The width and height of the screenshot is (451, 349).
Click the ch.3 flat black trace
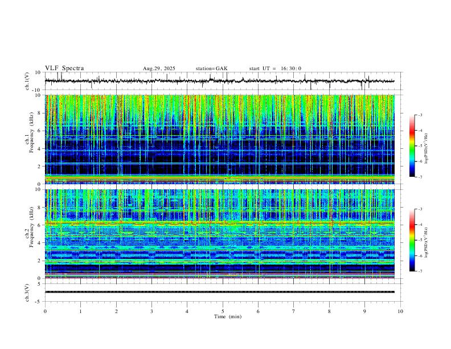(x=220, y=292)
